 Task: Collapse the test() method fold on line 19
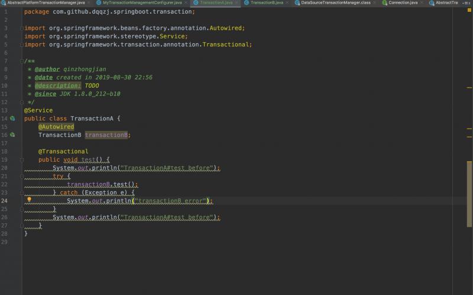(x=22, y=160)
